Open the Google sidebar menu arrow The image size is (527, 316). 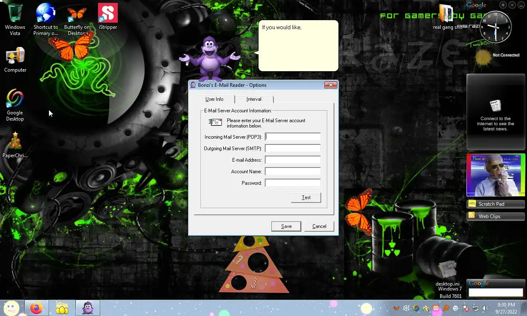pyautogui.click(x=512, y=5)
